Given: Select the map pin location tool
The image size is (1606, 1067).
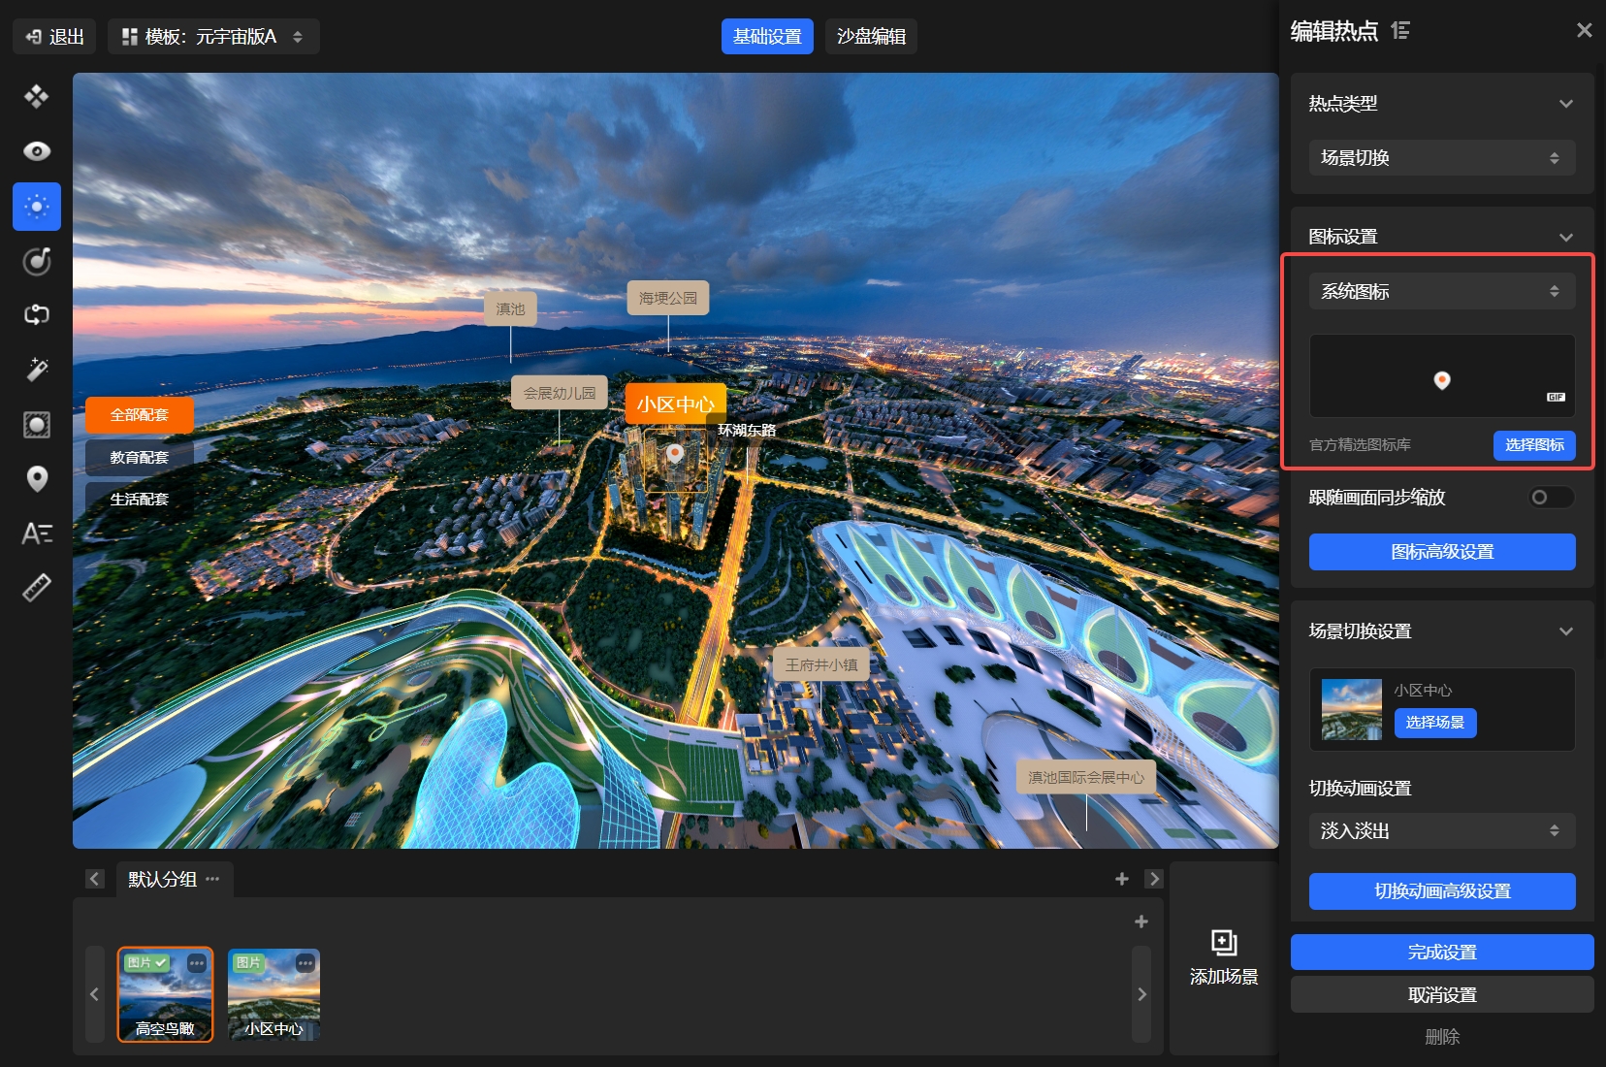Looking at the screenshot, I should pos(37,478).
